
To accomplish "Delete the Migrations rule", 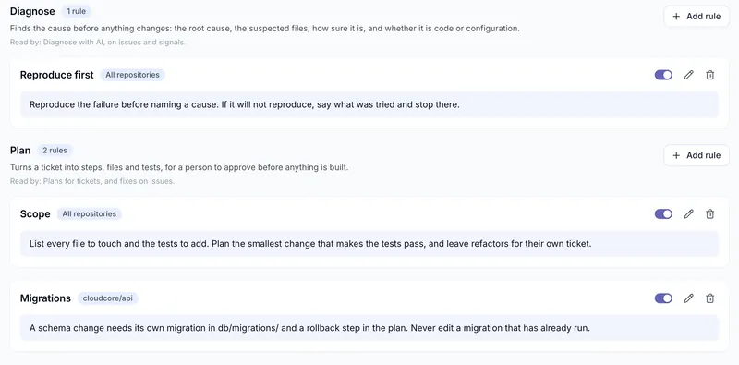I will (x=709, y=298).
